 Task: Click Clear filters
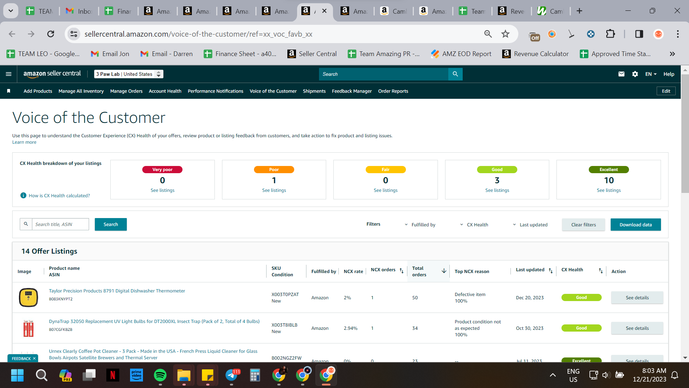pos(583,225)
